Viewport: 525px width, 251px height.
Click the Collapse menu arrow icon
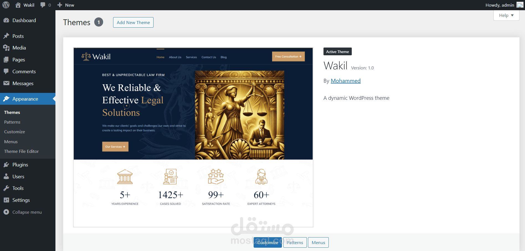[x=6, y=212]
